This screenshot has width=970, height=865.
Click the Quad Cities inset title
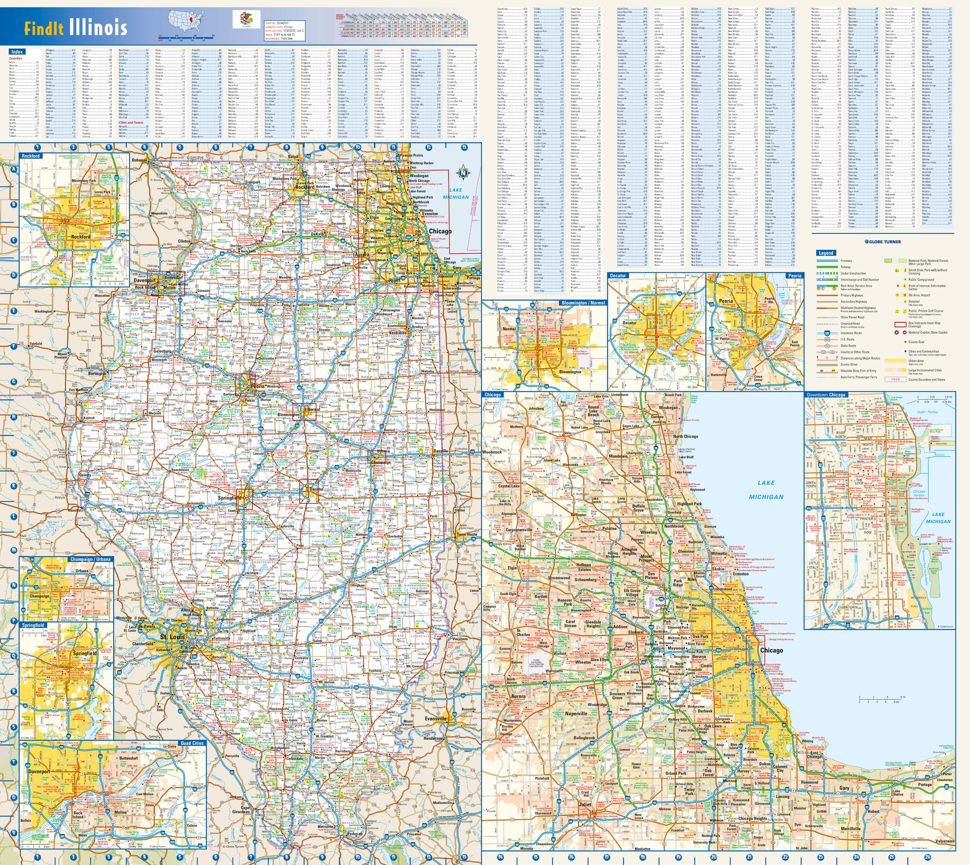[x=192, y=743]
